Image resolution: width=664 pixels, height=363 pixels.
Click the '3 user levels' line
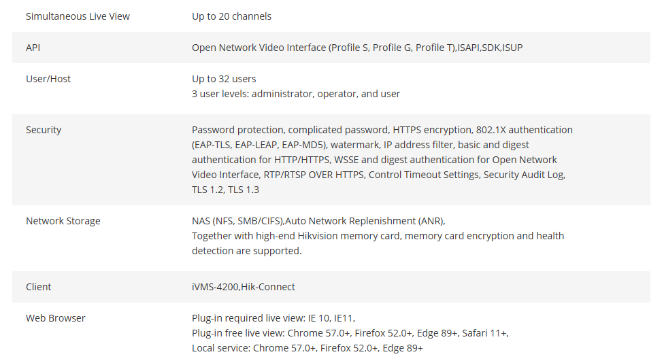click(295, 94)
